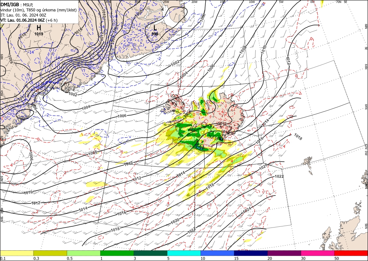Click the 15W longitude label
Image resolution: width=368 pixels, height=261 pixels.
click(223, 2)
